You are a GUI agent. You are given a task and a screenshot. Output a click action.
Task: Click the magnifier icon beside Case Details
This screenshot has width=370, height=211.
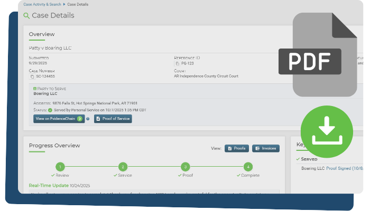tap(26, 15)
